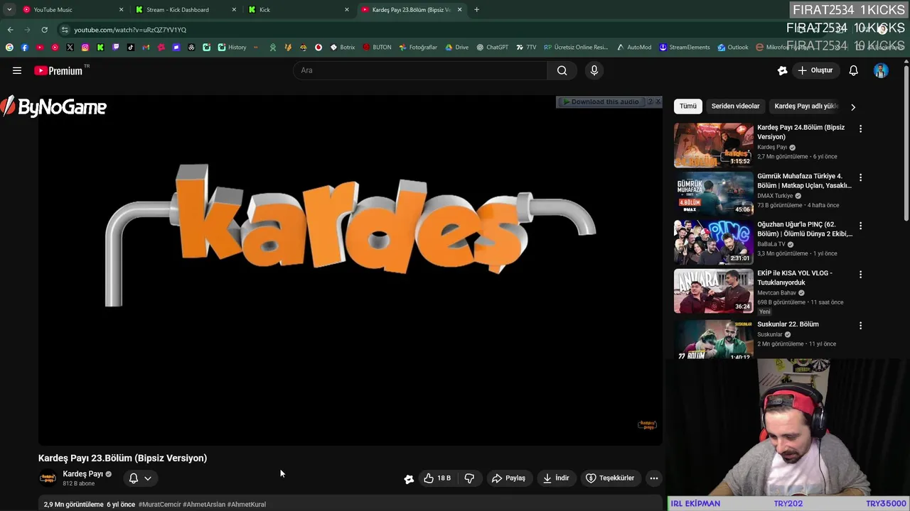Open the account avatar menu
This screenshot has width=910, height=511.
coord(881,70)
